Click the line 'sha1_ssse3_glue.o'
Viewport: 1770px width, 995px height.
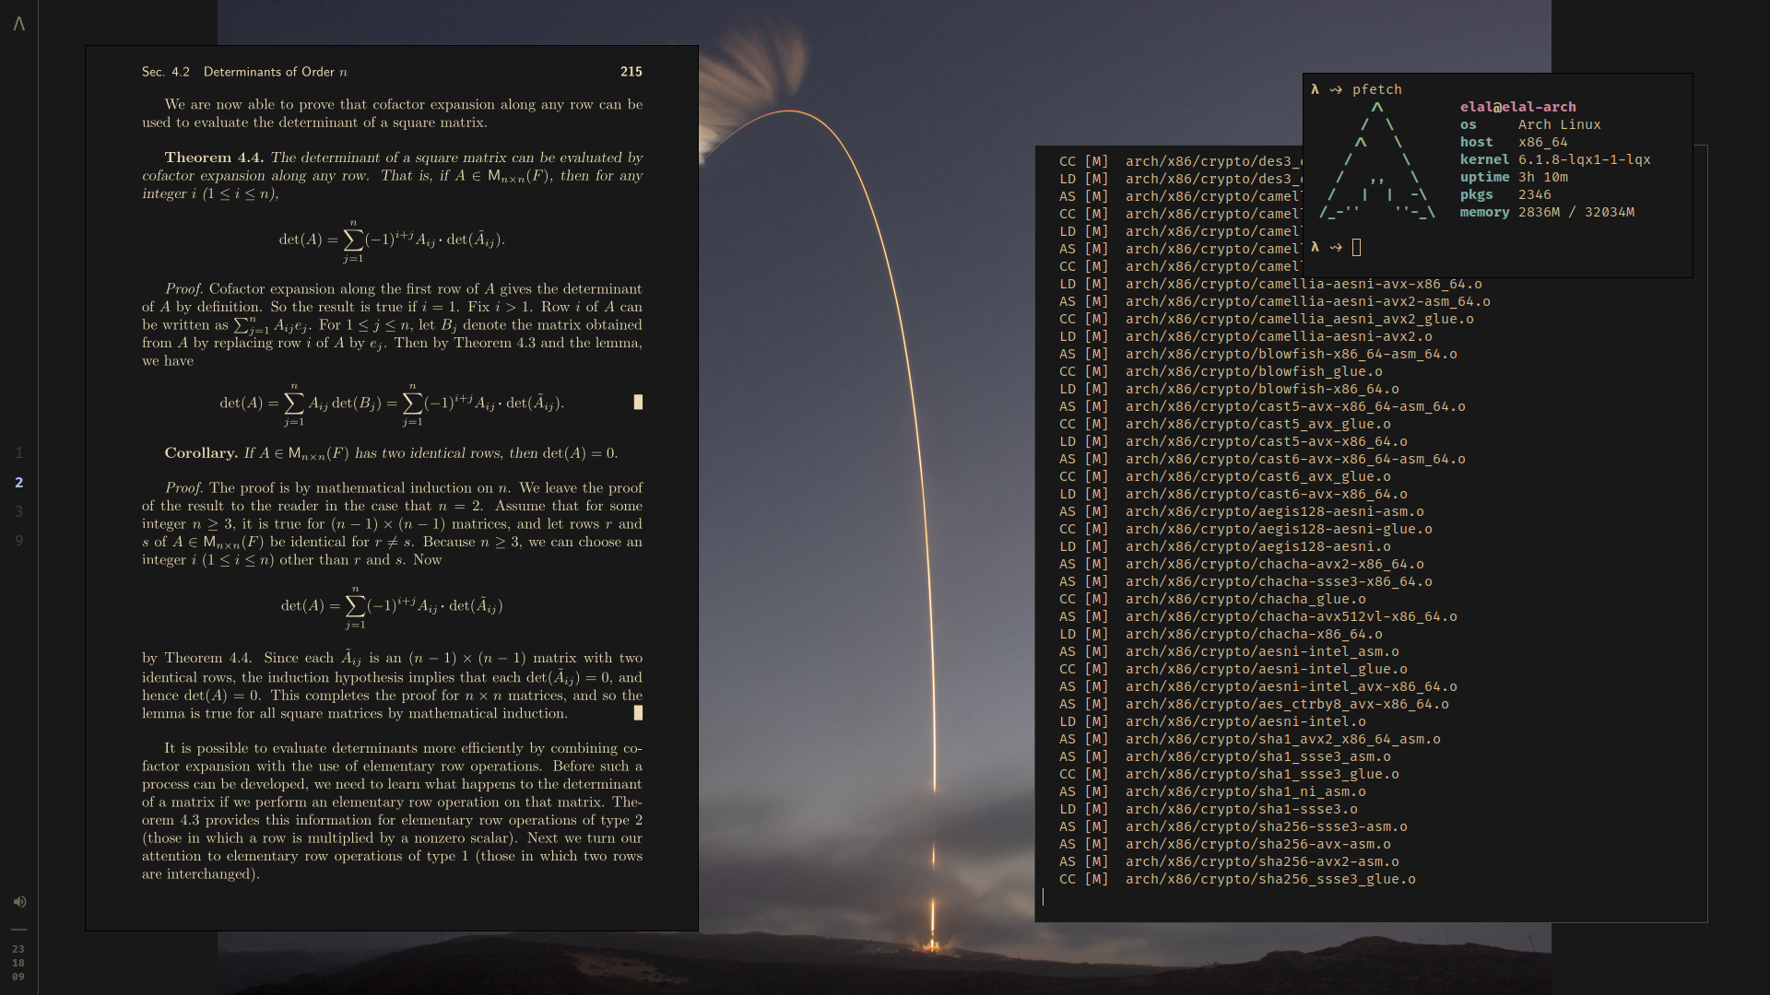point(1229,774)
